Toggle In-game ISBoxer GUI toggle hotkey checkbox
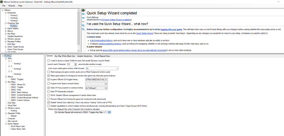This screenshot has width=284, height=136. click(x=48, y=79)
